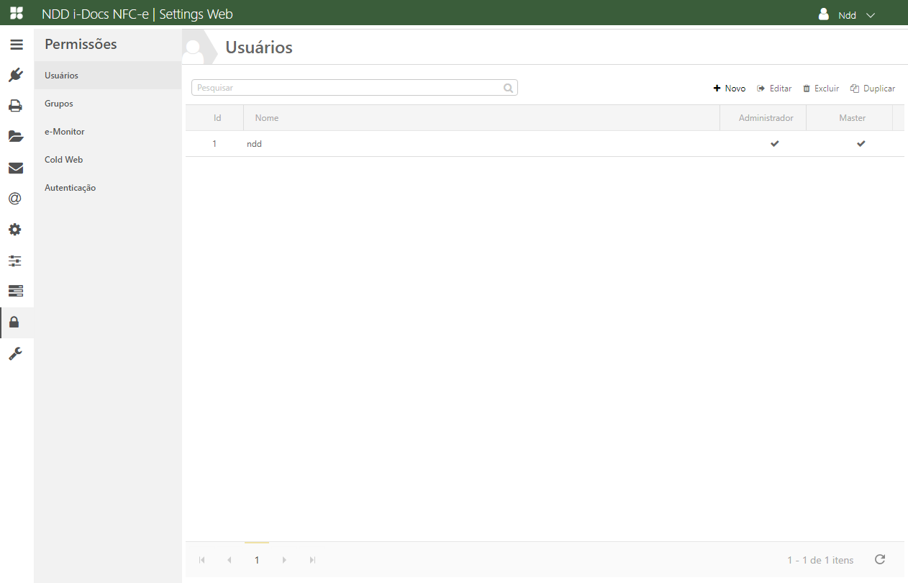Open the apps grid icon in header
Image resolution: width=908 pixels, height=583 pixels.
click(x=17, y=13)
